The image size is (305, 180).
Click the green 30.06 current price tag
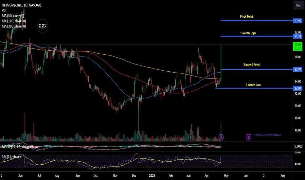pyautogui.click(x=298, y=46)
